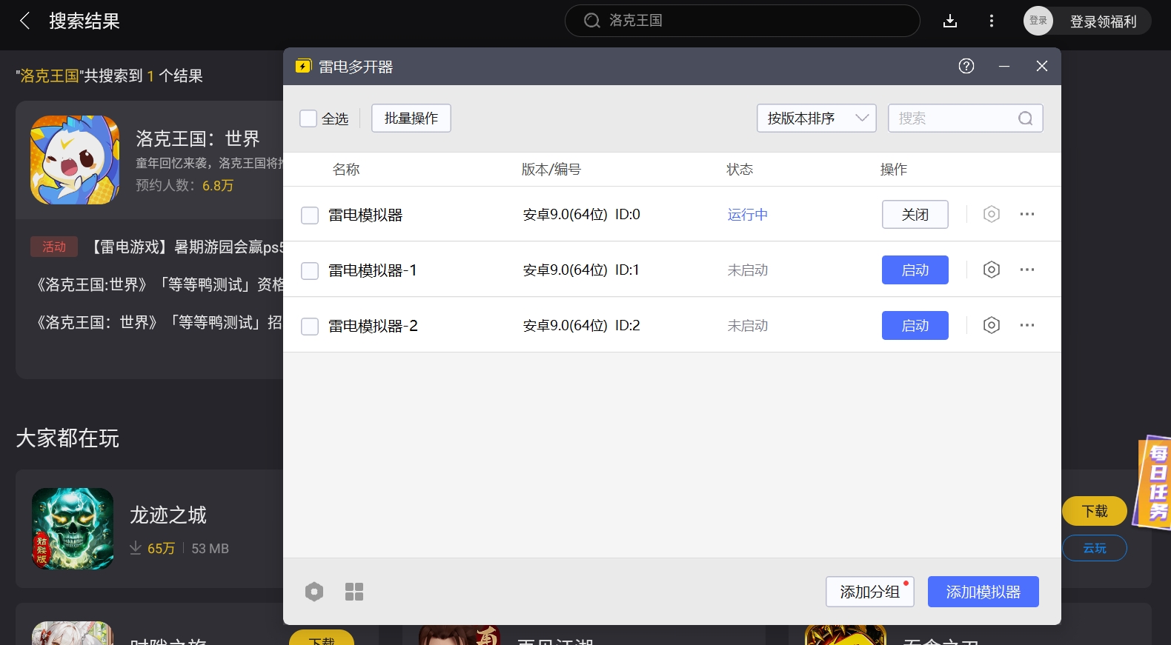Click the help question mark icon
The image size is (1171, 645).
(966, 66)
